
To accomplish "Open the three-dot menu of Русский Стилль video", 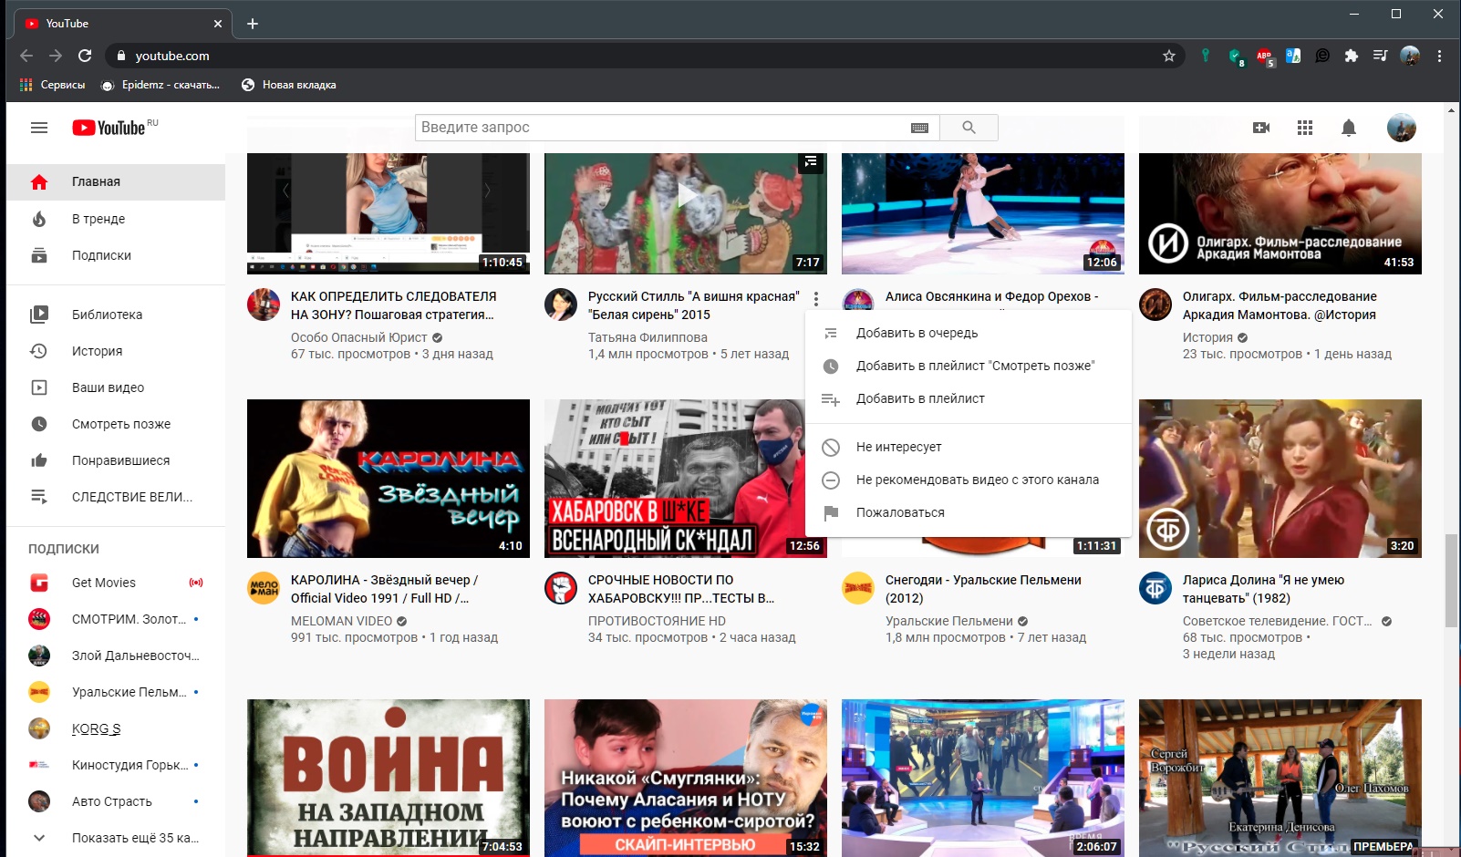I will pos(816,299).
